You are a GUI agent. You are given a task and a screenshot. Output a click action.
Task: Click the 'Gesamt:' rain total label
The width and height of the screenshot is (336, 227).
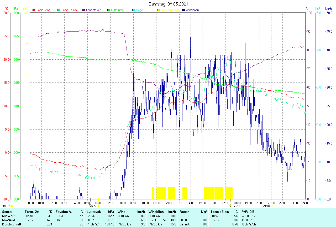pyautogui.click(x=185, y=224)
